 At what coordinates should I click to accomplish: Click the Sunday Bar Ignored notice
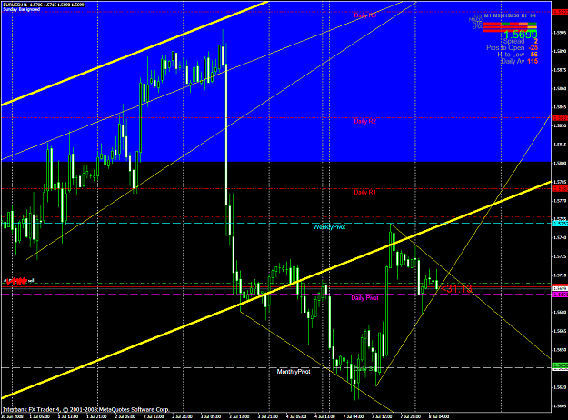click(22, 9)
